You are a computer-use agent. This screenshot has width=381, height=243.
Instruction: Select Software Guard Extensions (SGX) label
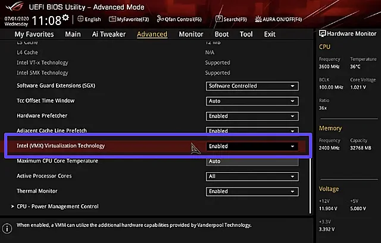point(56,86)
